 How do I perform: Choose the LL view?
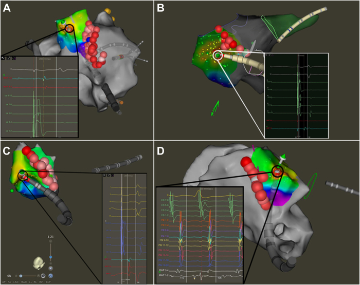[30, 282]
